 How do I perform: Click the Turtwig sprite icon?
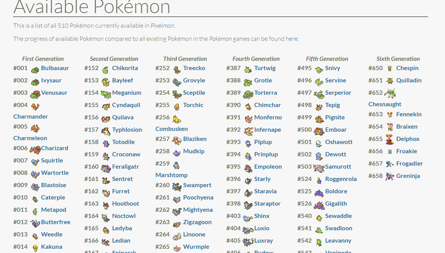click(x=248, y=69)
